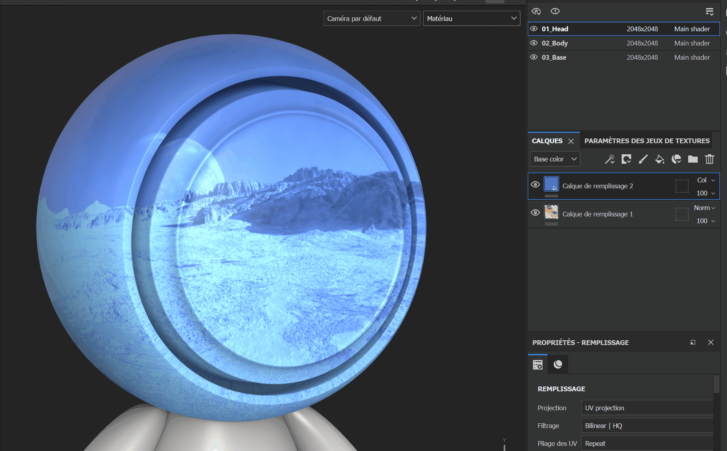727x451 pixels.
Task: Switch to Paramètres des jeux de textures tab
Action: coord(647,141)
